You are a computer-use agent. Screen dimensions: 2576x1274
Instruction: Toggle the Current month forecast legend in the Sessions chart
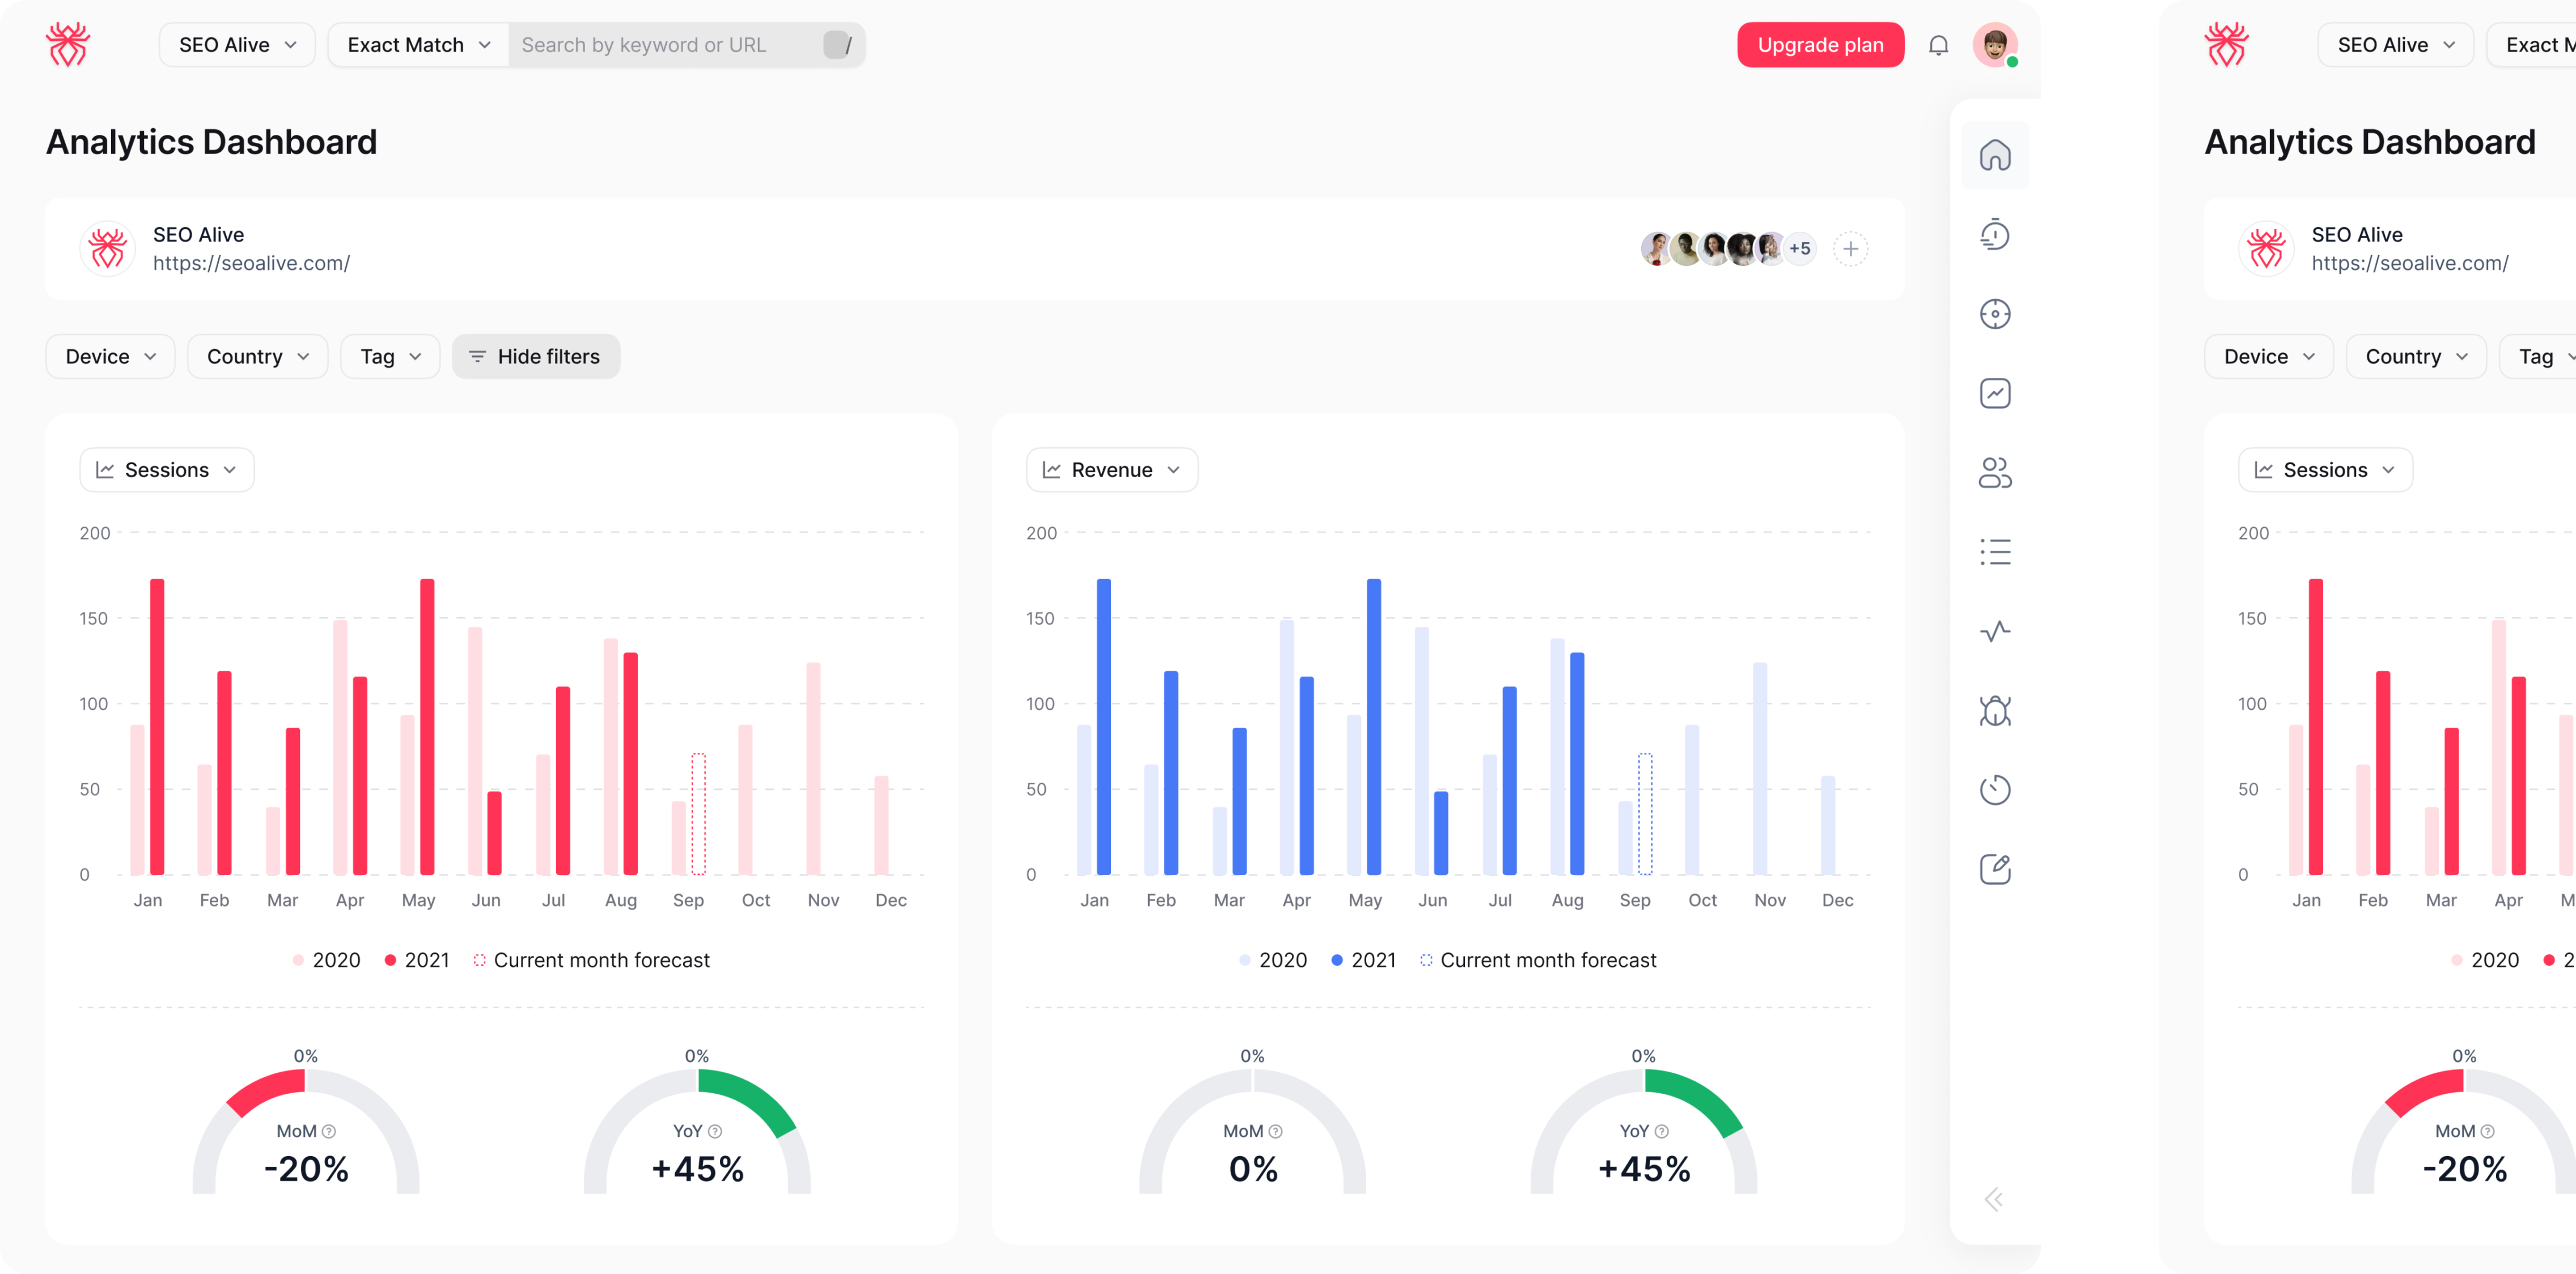pyautogui.click(x=591, y=960)
